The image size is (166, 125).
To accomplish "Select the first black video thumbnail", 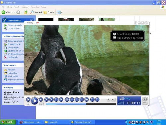I will coord(46,19).
